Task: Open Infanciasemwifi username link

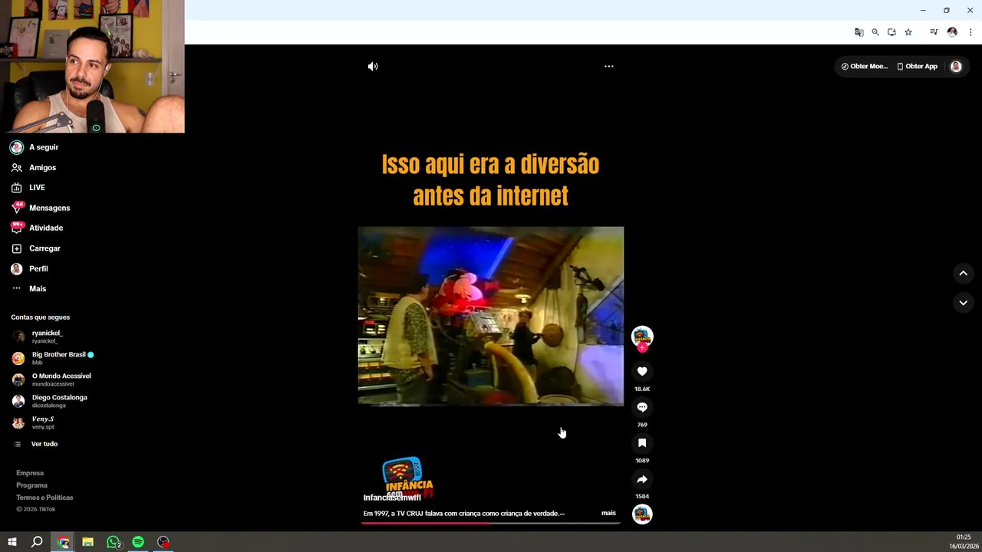Action: tap(392, 498)
